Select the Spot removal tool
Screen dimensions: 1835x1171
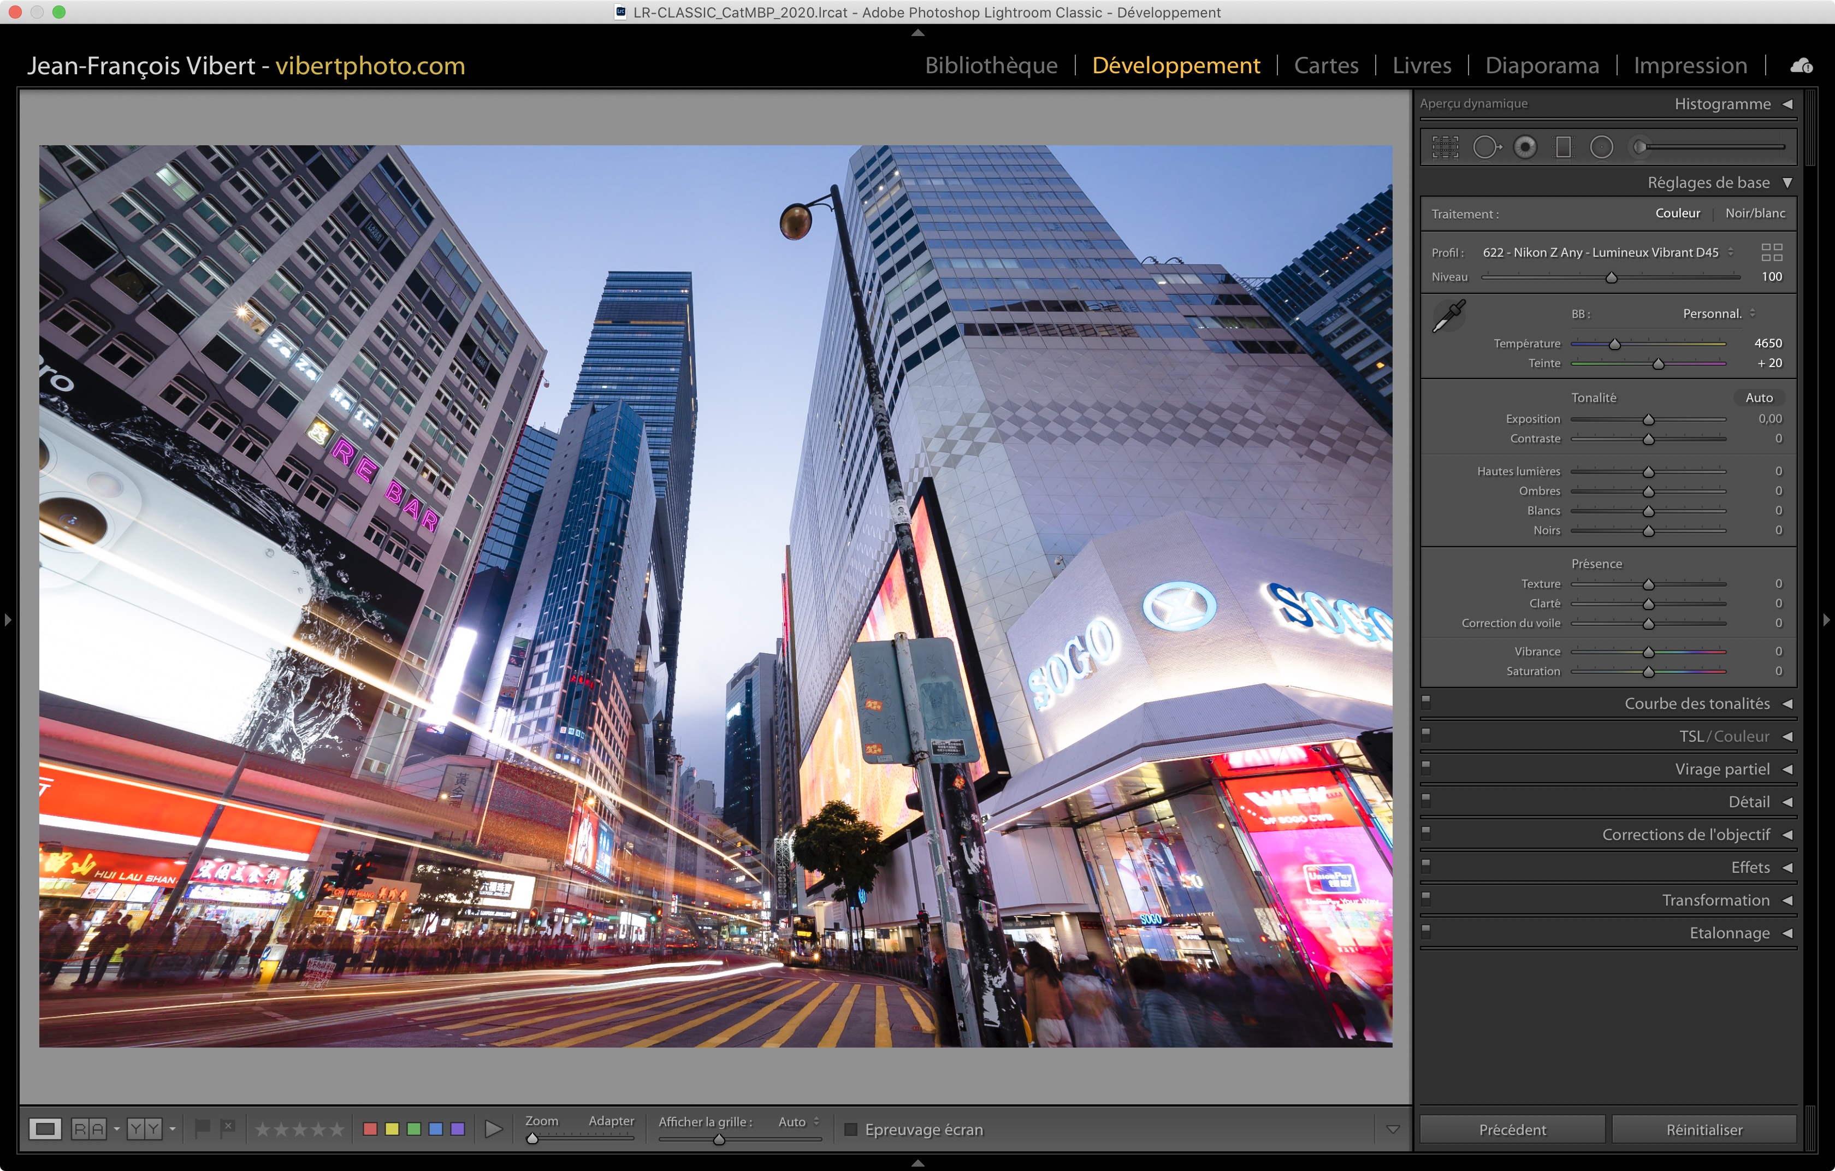coord(1486,147)
